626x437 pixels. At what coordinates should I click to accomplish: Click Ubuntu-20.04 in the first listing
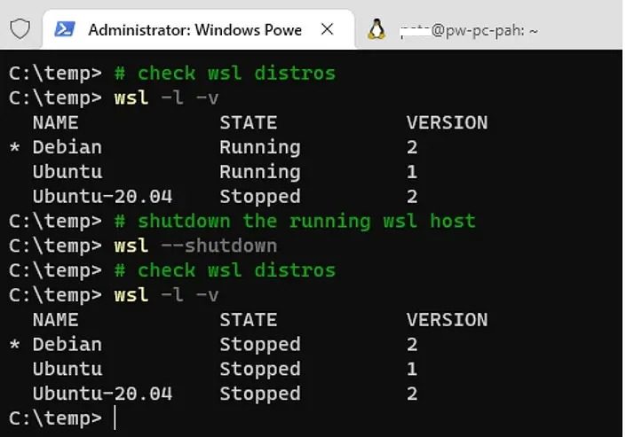point(102,196)
